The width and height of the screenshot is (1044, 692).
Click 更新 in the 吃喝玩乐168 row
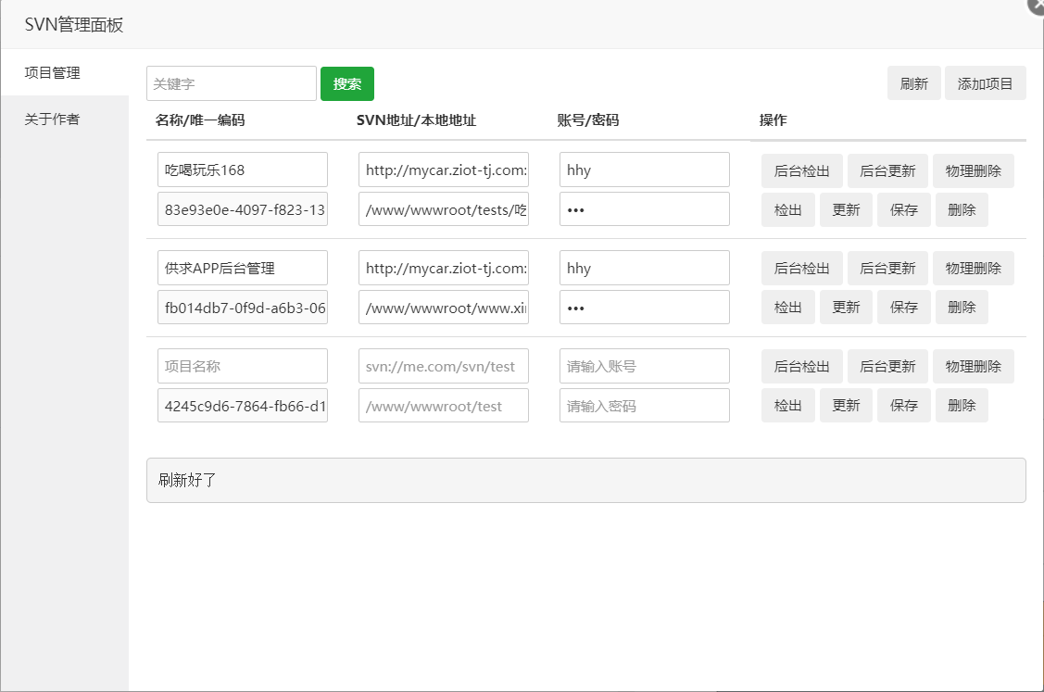click(846, 210)
